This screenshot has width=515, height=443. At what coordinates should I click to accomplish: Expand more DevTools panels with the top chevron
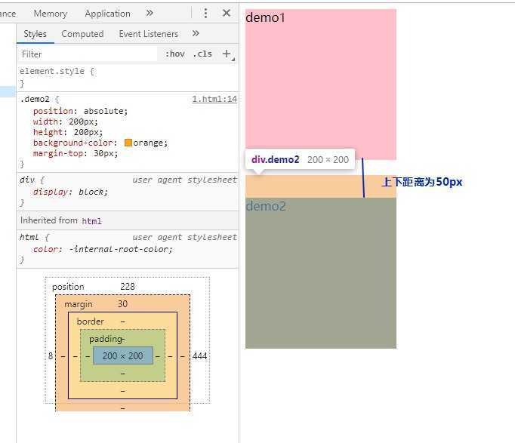click(x=150, y=13)
